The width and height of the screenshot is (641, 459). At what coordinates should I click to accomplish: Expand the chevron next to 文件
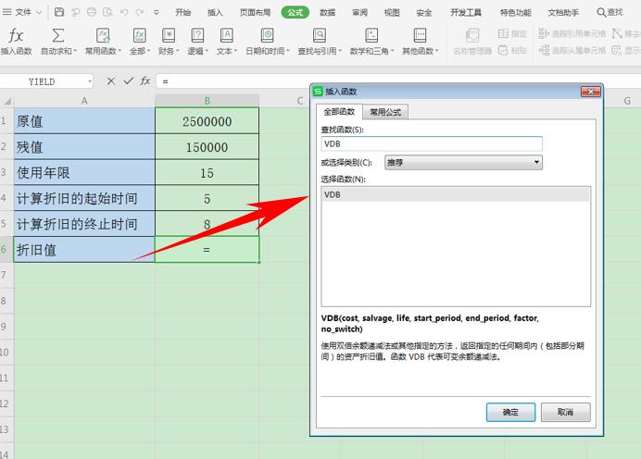39,13
